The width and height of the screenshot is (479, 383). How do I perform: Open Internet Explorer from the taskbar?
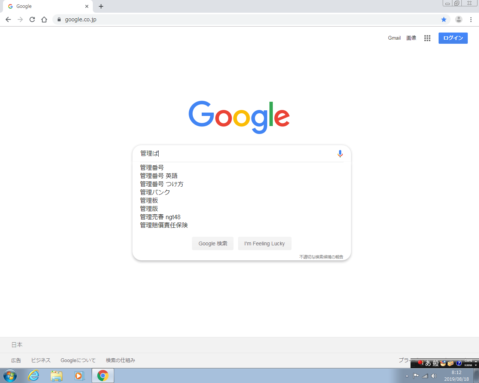(x=34, y=376)
